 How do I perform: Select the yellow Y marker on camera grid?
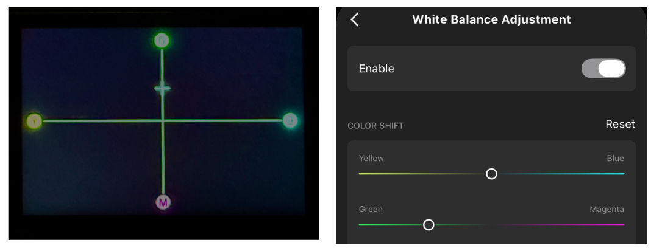[x=34, y=122]
